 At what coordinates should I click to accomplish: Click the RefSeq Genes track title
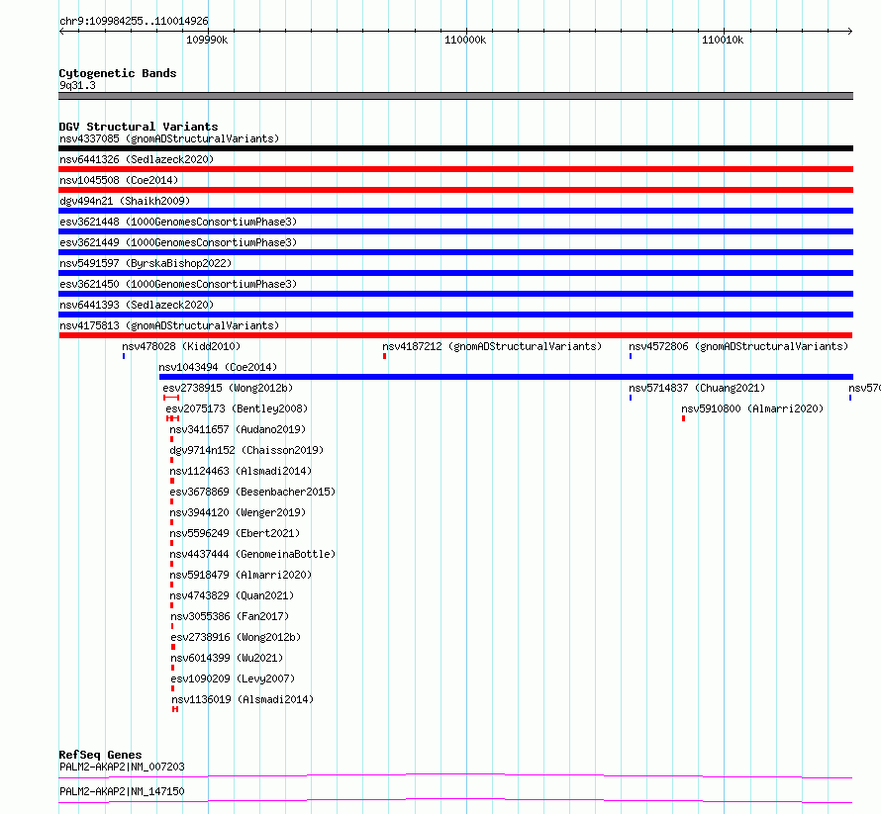(x=100, y=755)
